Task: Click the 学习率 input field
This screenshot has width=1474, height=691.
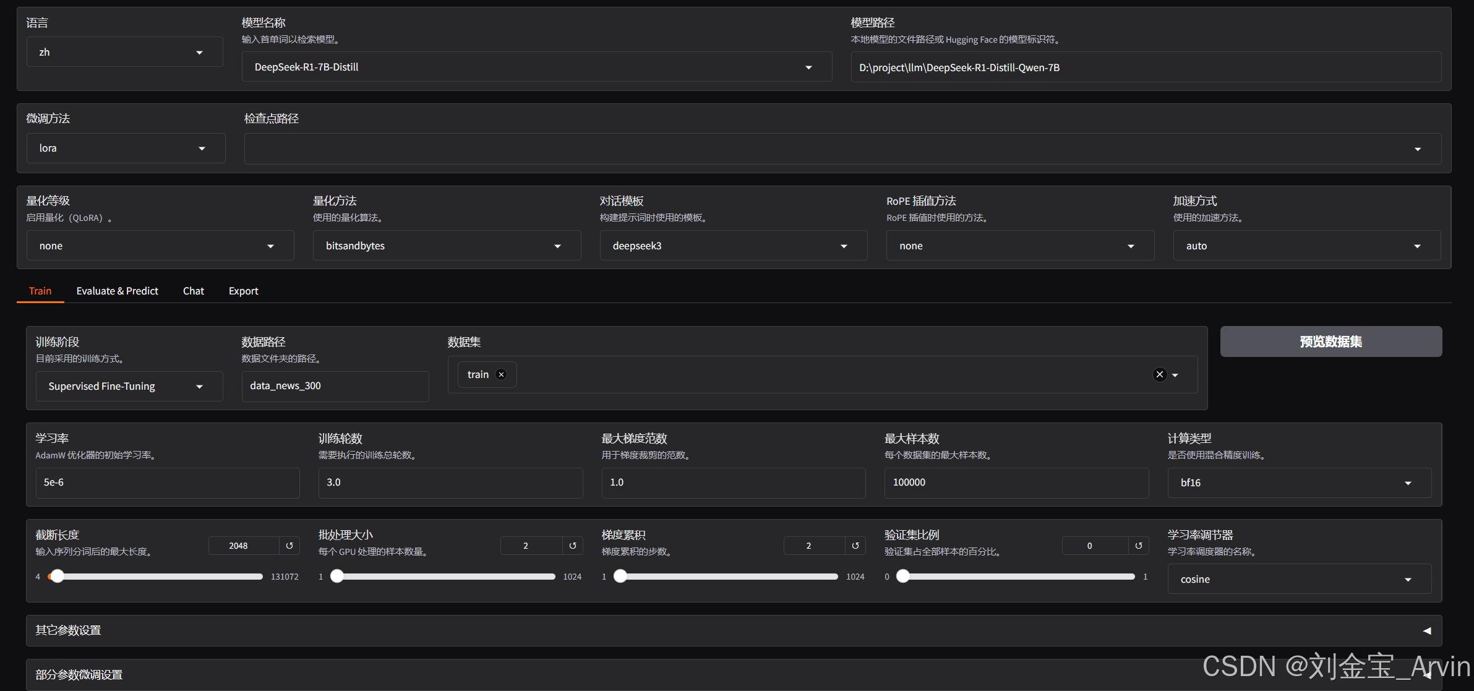Action: tap(167, 483)
